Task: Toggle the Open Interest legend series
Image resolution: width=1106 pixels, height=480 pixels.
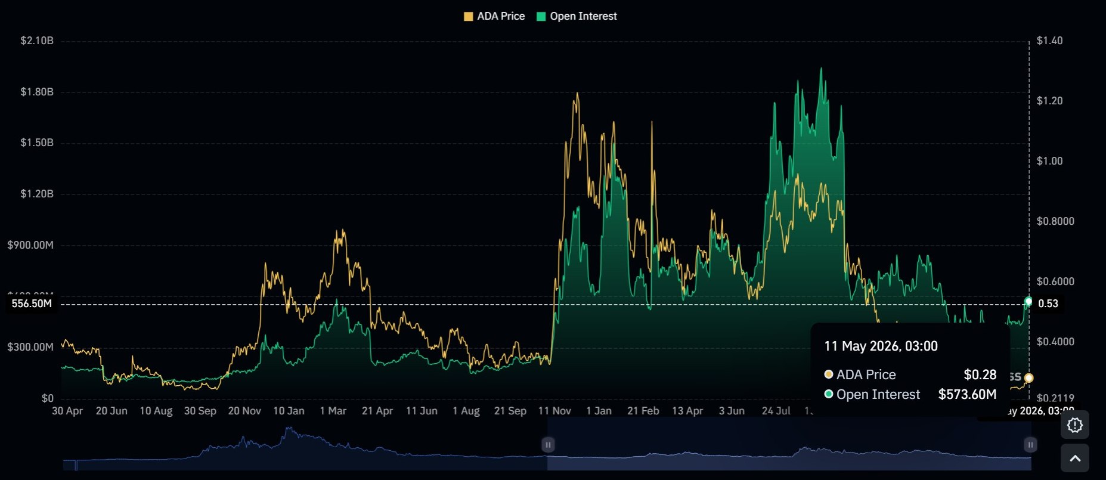Action: pos(577,17)
